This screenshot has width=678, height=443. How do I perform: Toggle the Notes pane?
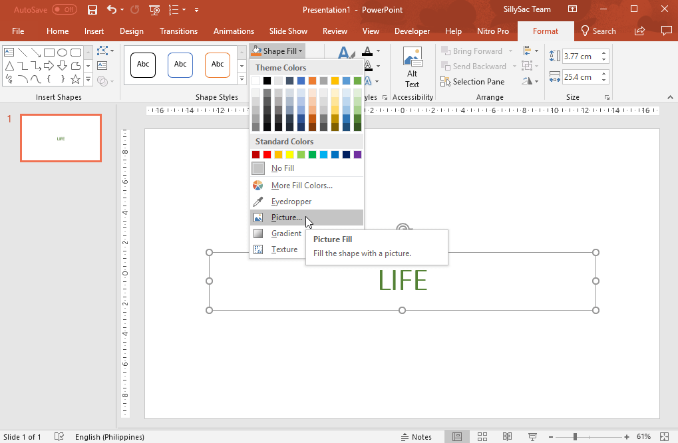tap(422, 436)
